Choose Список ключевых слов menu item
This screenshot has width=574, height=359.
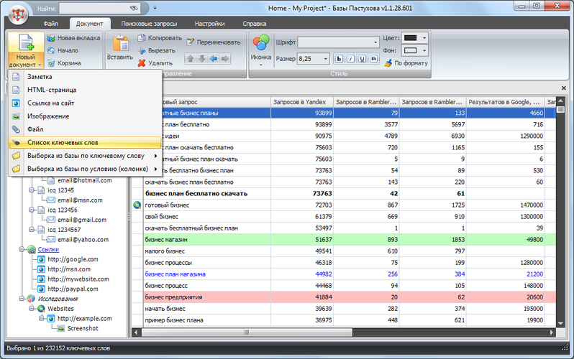85,143
